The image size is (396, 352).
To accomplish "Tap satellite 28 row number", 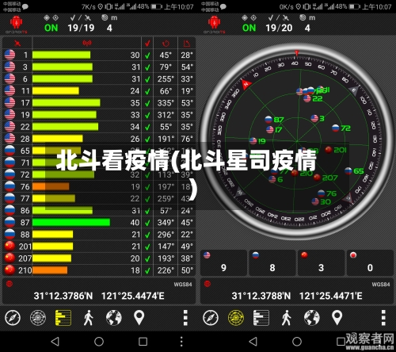I will click(25, 139).
